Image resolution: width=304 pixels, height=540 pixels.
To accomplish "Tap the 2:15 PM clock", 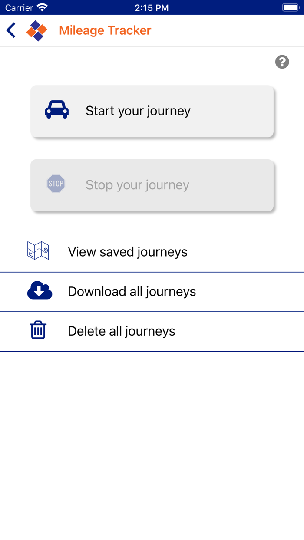I will [x=152, y=8].
